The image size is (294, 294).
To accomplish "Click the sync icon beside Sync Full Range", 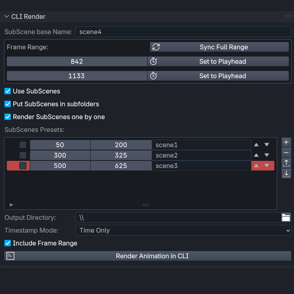I will click(156, 47).
